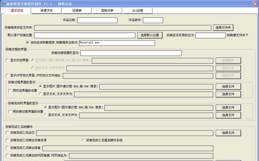259x161 pixels.
Task: Select 显示图片 radio in install process section
Action: (40, 86)
